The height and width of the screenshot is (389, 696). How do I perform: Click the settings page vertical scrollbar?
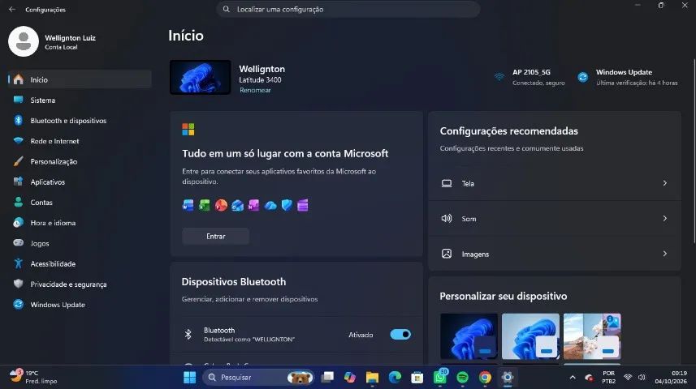(694, 151)
